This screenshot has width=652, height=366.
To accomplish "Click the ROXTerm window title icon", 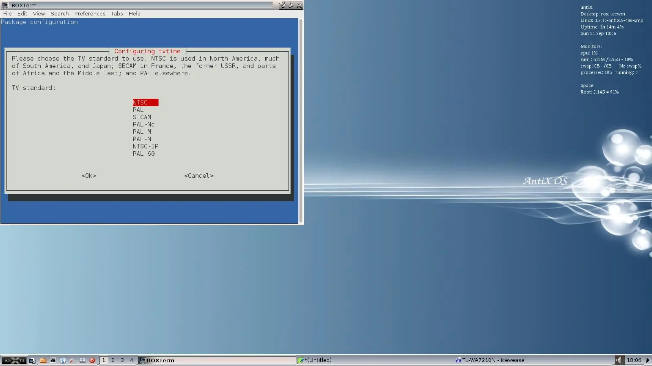I will click(x=5, y=5).
